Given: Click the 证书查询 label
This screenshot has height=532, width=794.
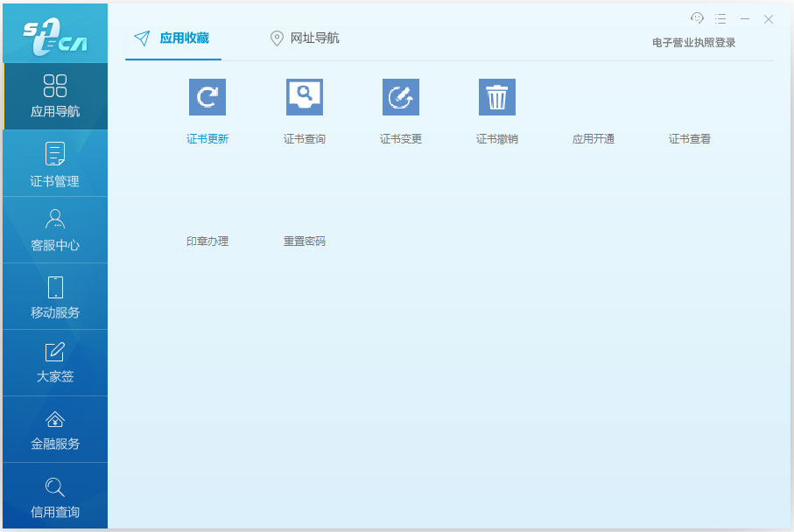Looking at the screenshot, I should click(304, 139).
